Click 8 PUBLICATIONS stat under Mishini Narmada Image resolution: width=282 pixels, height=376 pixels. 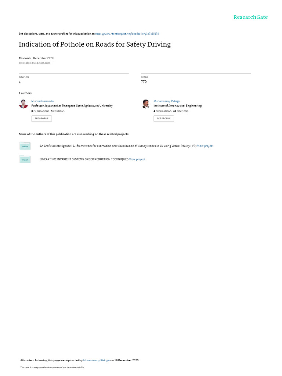click(40, 111)
